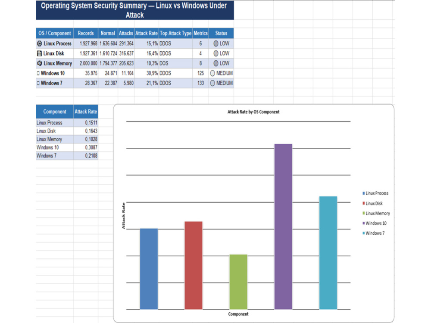Click the LOW status circle for Linux Process
Image resolution: width=431 pixels, height=323 pixels.
[x=216, y=43]
